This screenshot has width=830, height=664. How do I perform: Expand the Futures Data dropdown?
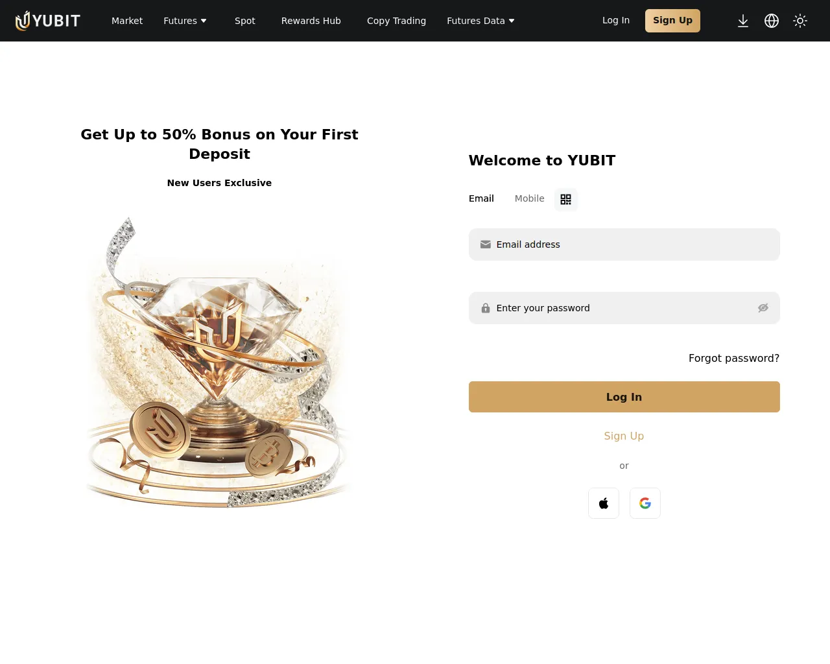[x=480, y=21]
